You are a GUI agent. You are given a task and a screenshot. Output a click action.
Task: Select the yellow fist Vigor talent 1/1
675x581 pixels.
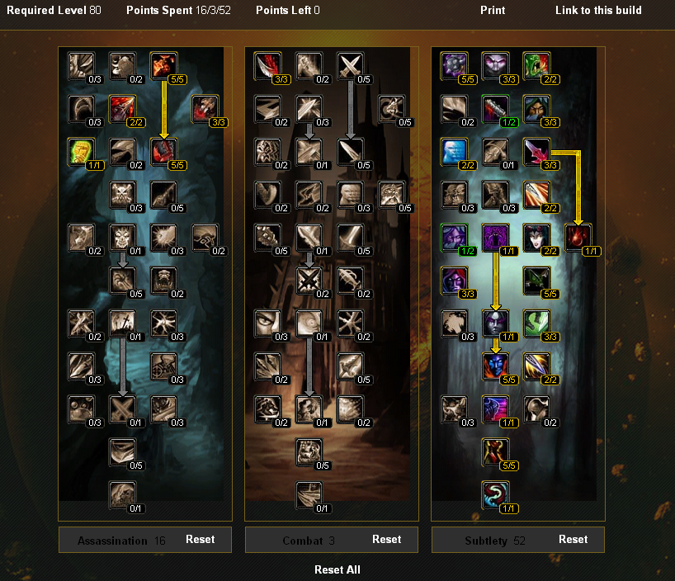(x=81, y=152)
